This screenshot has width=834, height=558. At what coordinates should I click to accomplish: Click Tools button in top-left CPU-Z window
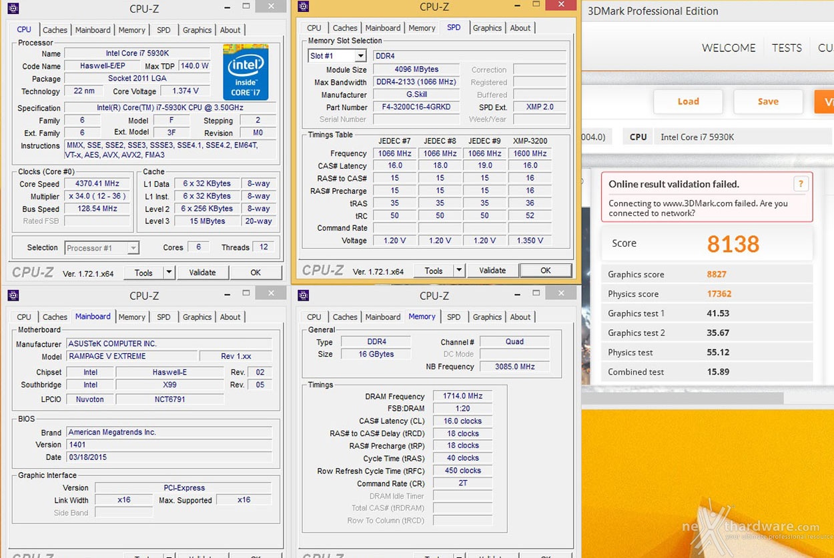(143, 272)
